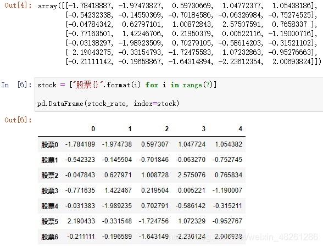Click row index 股票5
Viewport: 323px width, 247px height.
pyautogui.click(x=49, y=222)
